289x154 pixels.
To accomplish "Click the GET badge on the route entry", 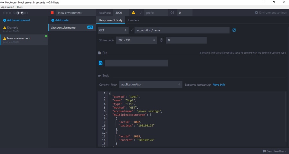I will [x=90, y=27].
